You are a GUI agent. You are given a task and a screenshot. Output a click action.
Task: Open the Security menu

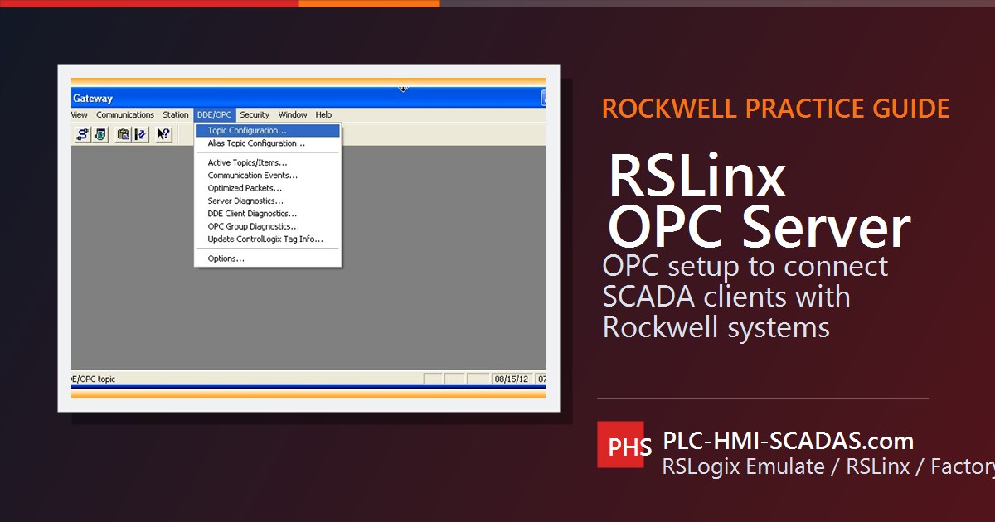click(x=255, y=115)
